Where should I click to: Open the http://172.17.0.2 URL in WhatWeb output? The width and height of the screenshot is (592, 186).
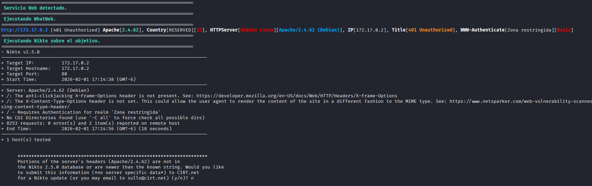24,30
